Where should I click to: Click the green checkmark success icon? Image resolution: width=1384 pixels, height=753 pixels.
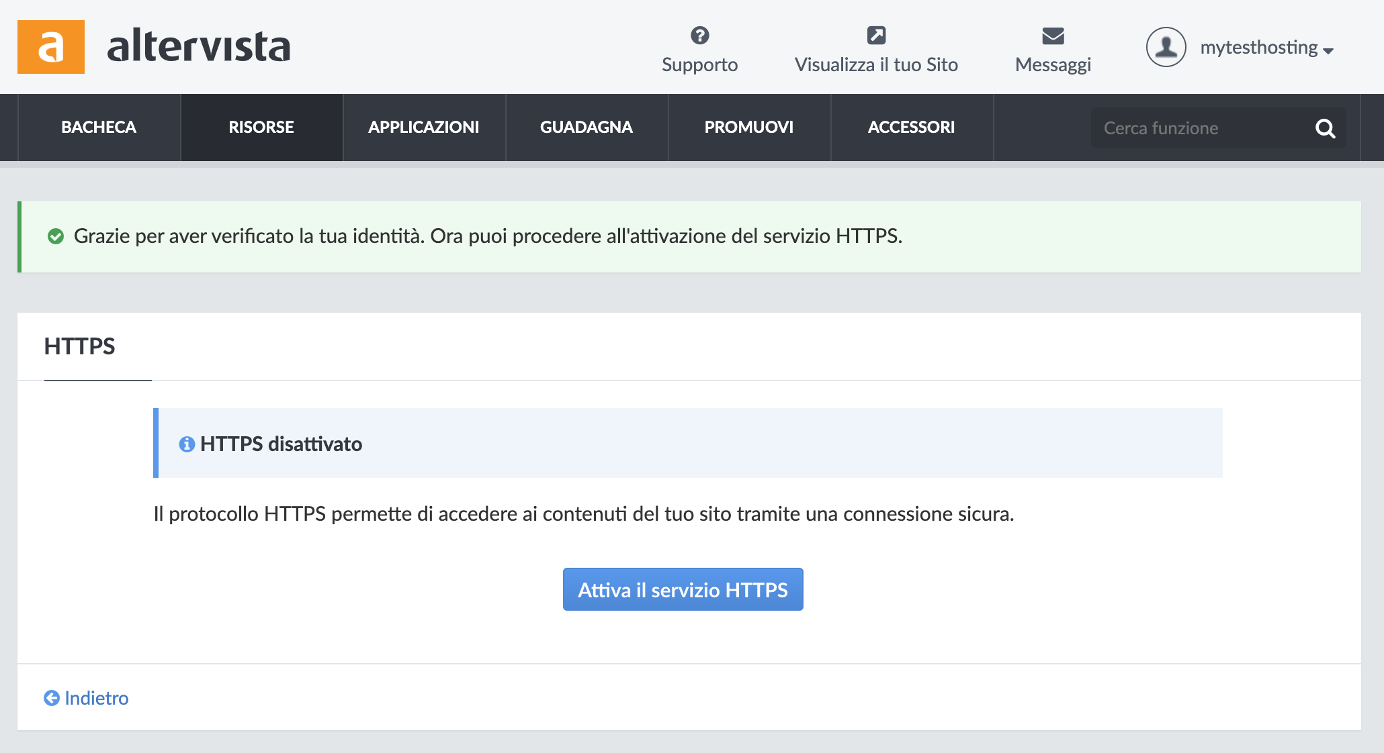tap(56, 236)
